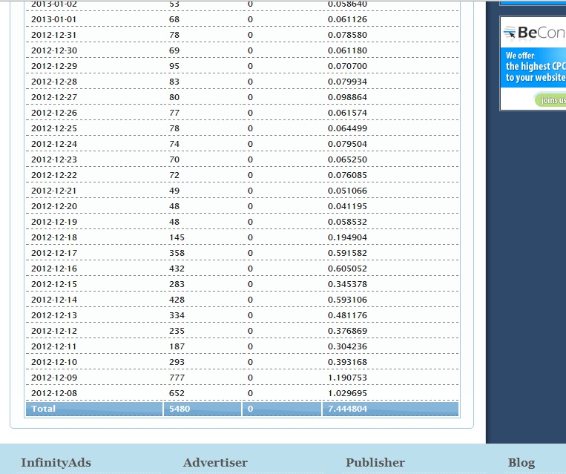Viewport: 566px width, 474px height.
Task: Select the date cell 2013-01-01
Action: [x=54, y=19]
